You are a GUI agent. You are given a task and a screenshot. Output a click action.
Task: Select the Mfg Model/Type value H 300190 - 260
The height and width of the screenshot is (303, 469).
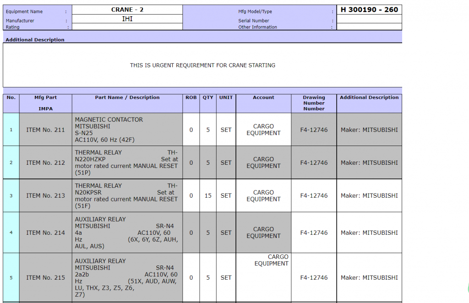369,10
